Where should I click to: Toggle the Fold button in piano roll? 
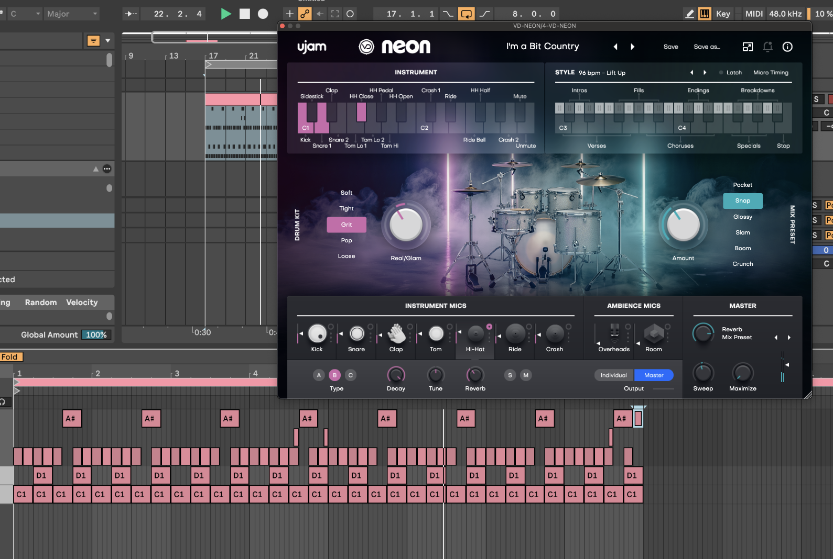click(10, 357)
